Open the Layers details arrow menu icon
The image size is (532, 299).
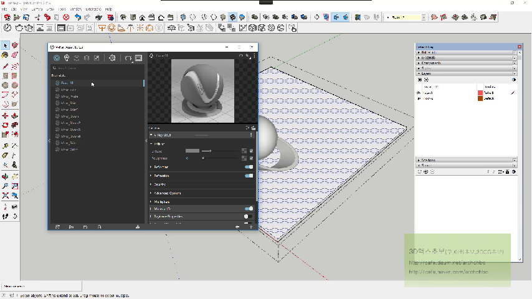tap(514, 80)
